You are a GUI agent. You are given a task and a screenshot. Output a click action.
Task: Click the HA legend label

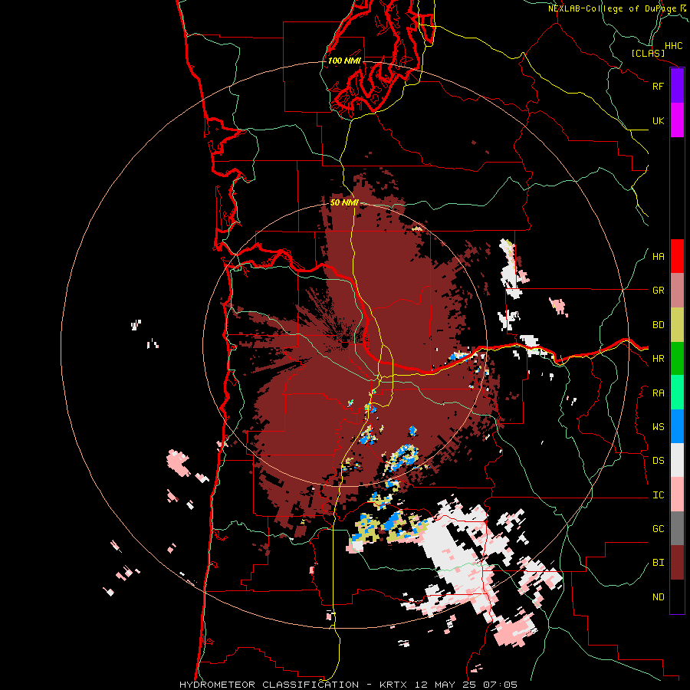[658, 257]
